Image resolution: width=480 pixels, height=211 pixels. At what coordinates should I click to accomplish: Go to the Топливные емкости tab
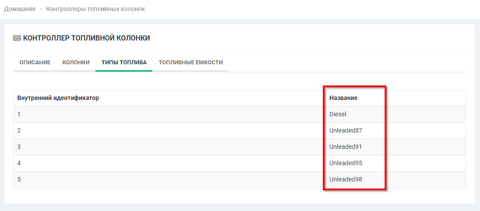[190, 63]
